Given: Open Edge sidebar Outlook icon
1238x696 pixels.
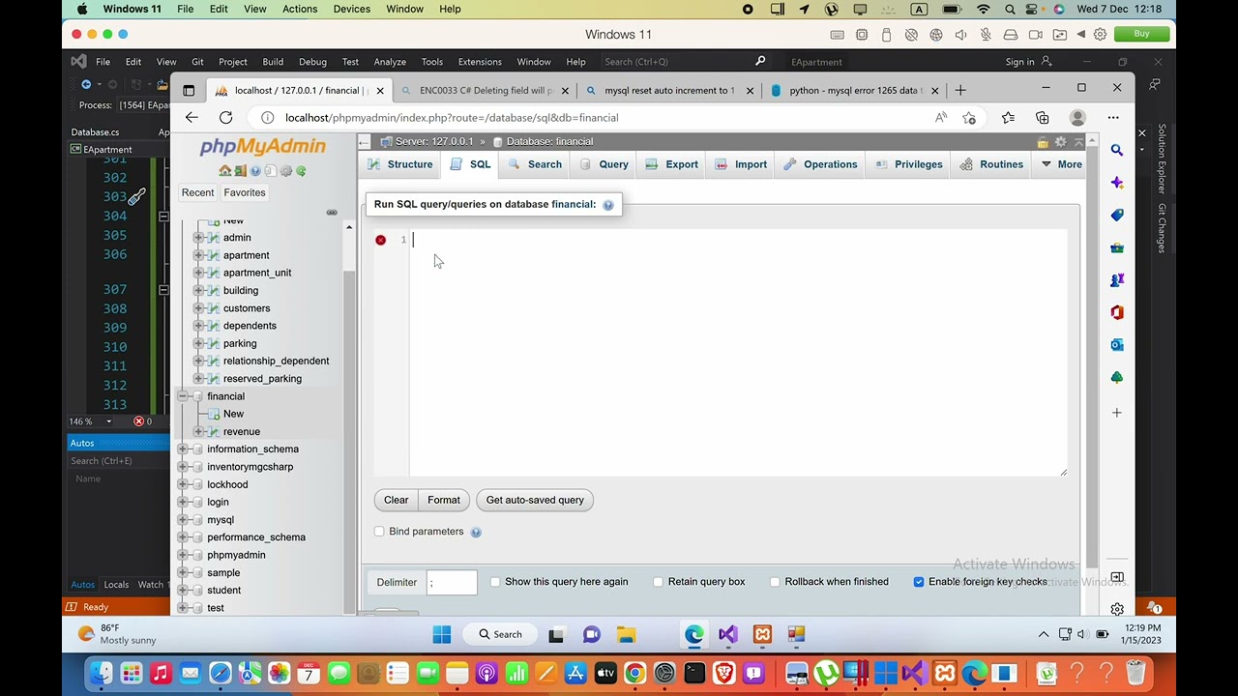Looking at the screenshot, I should click(1117, 344).
